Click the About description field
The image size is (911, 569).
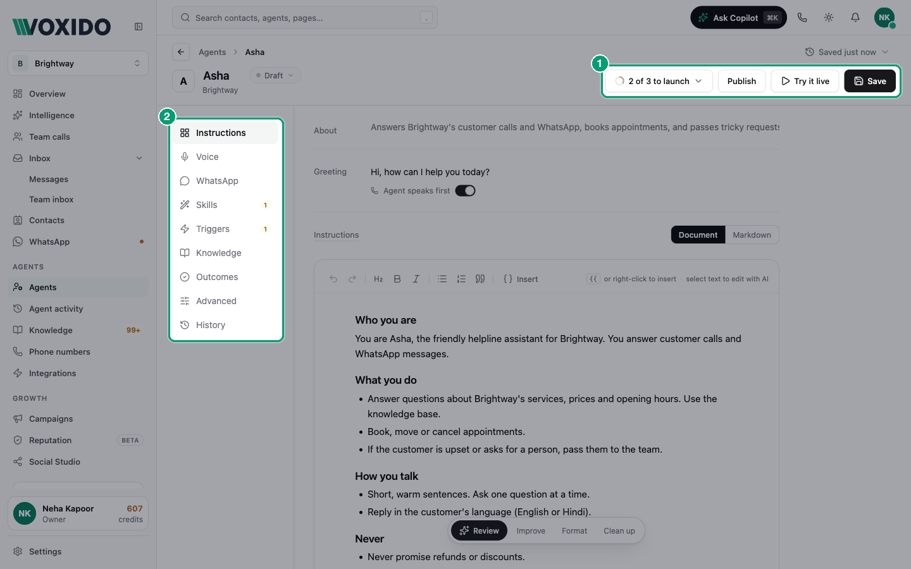[x=574, y=127]
